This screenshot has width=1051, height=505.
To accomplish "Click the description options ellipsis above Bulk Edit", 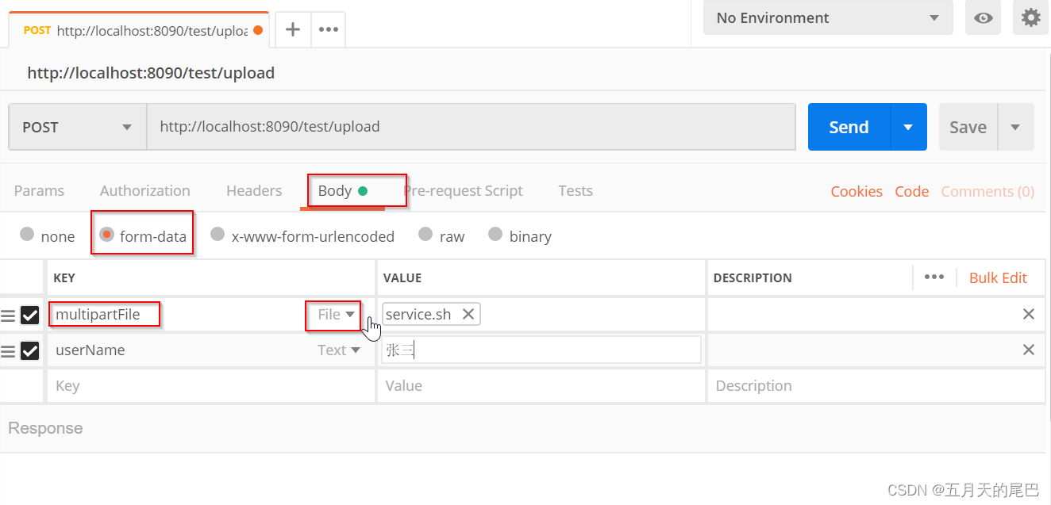I will [934, 277].
